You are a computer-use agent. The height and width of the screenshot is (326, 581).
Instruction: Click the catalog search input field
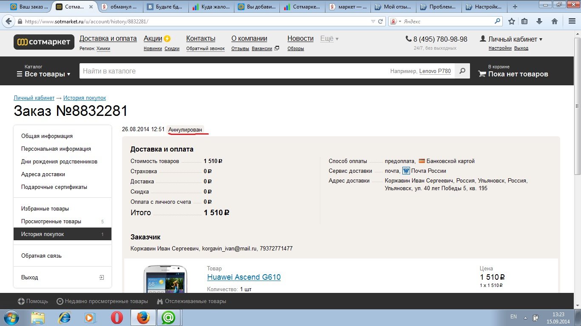pos(267,71)
